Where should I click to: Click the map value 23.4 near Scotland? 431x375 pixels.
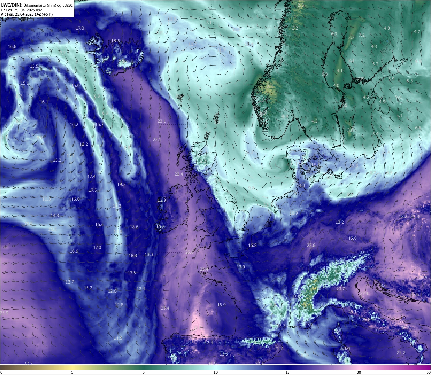coord(179,174)
